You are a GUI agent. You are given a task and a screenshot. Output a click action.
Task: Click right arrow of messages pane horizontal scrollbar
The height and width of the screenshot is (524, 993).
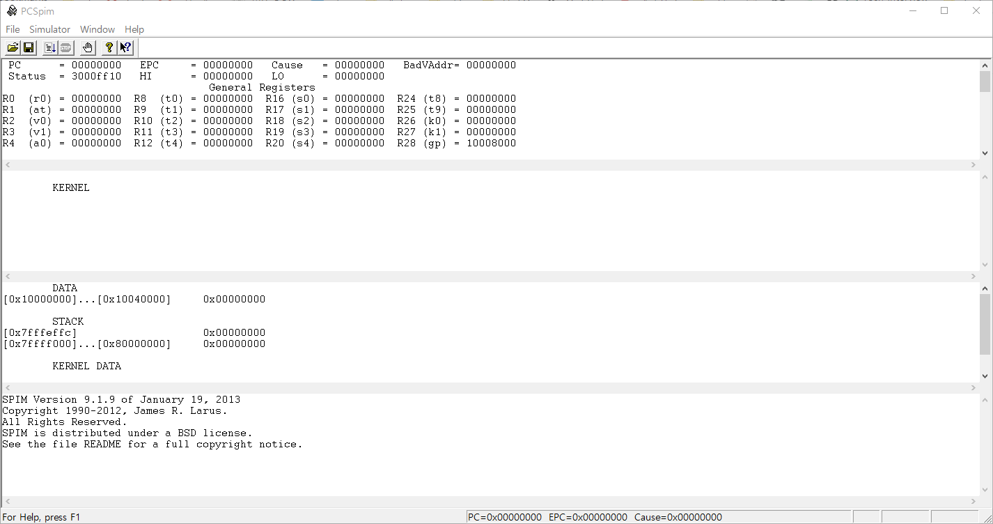pos(974,502)
